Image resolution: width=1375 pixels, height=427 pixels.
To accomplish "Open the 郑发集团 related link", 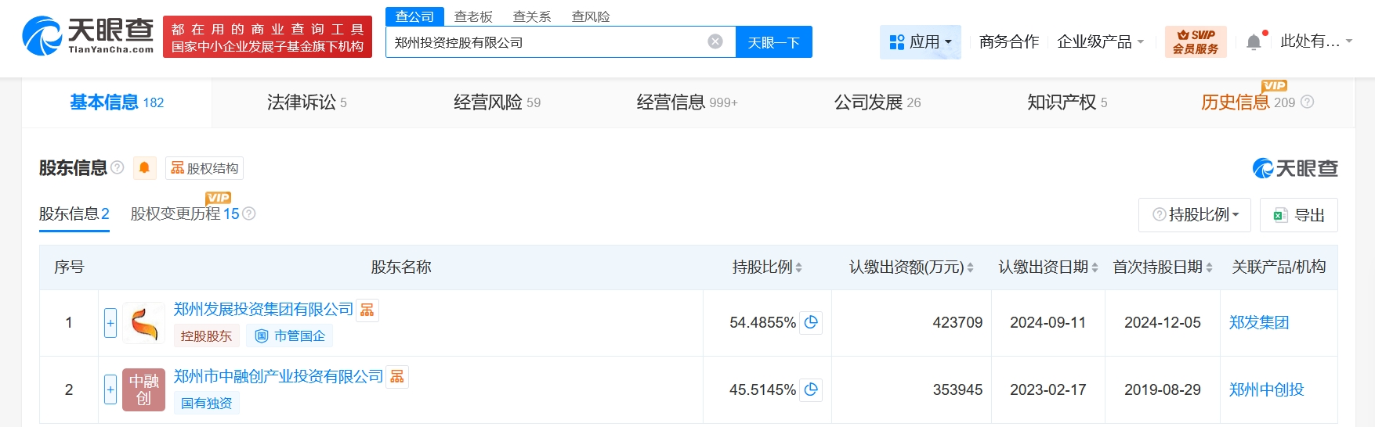I will 1259,323.
